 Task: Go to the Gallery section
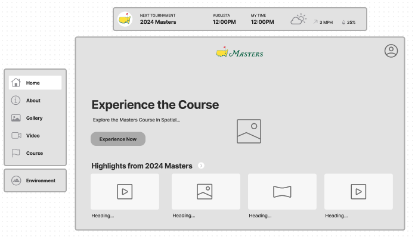(35, 118)
